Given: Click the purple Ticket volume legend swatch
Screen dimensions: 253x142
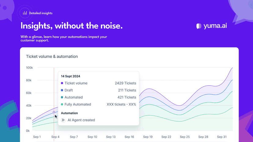Looking at the screenshot, I should click(62, 83).
